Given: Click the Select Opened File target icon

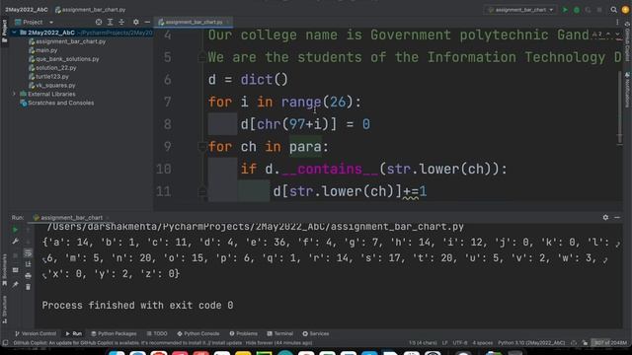Looking at the screenshot, I should [x=99, y=22].
